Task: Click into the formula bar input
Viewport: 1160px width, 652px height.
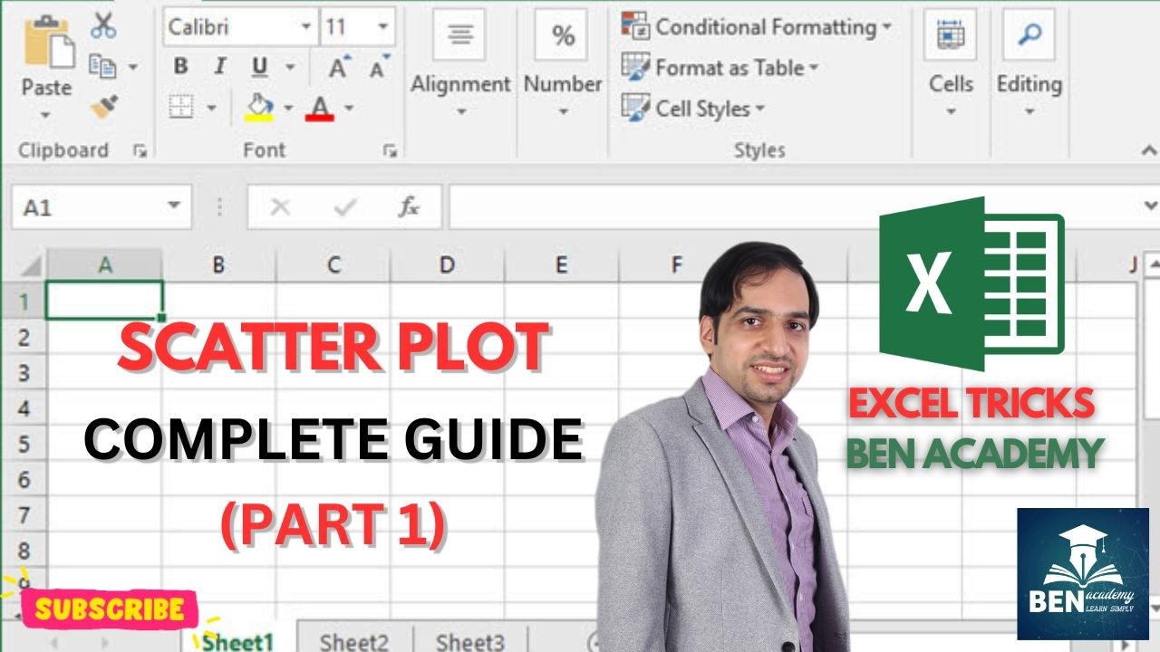Action: point(795,207)
